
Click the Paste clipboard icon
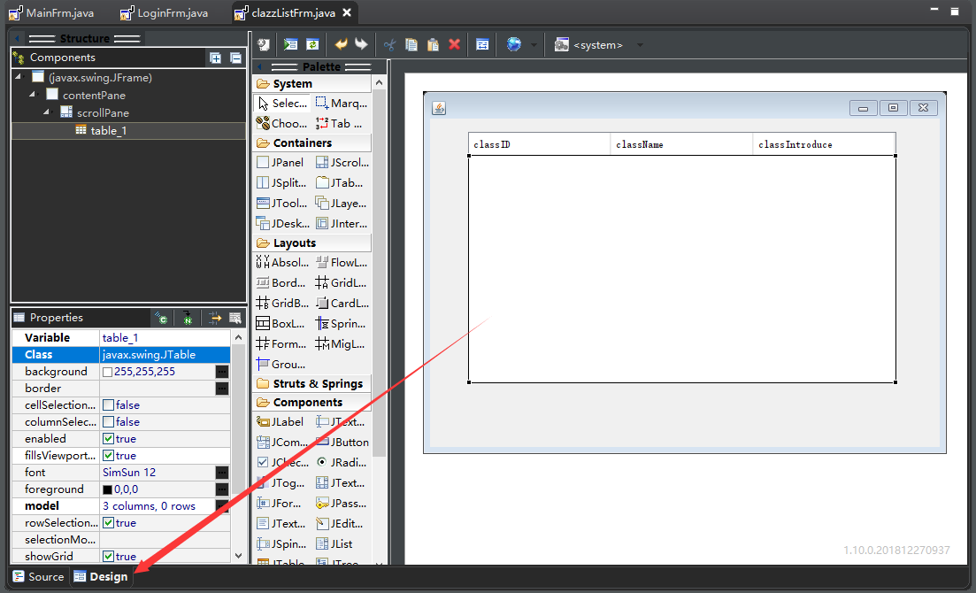(x=434, y=44)
